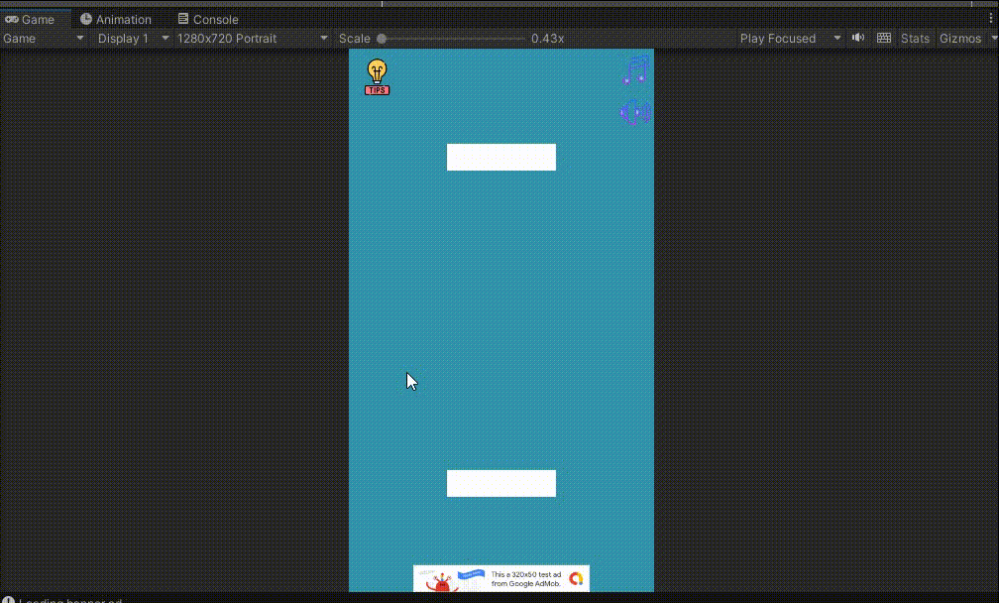Toggle the Gizmos display

pyautogui.click(x=960, y=38)
